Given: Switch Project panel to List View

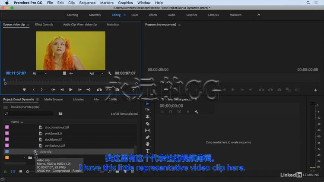Looking at the screenshot, I should coord(13,172).
